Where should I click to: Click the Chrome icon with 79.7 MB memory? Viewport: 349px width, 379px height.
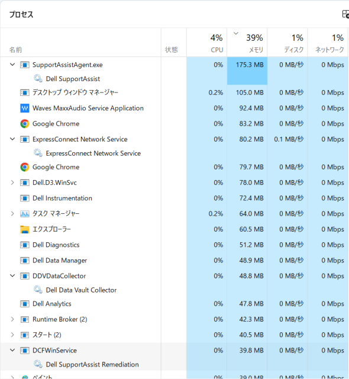click(x=25, y=167)
